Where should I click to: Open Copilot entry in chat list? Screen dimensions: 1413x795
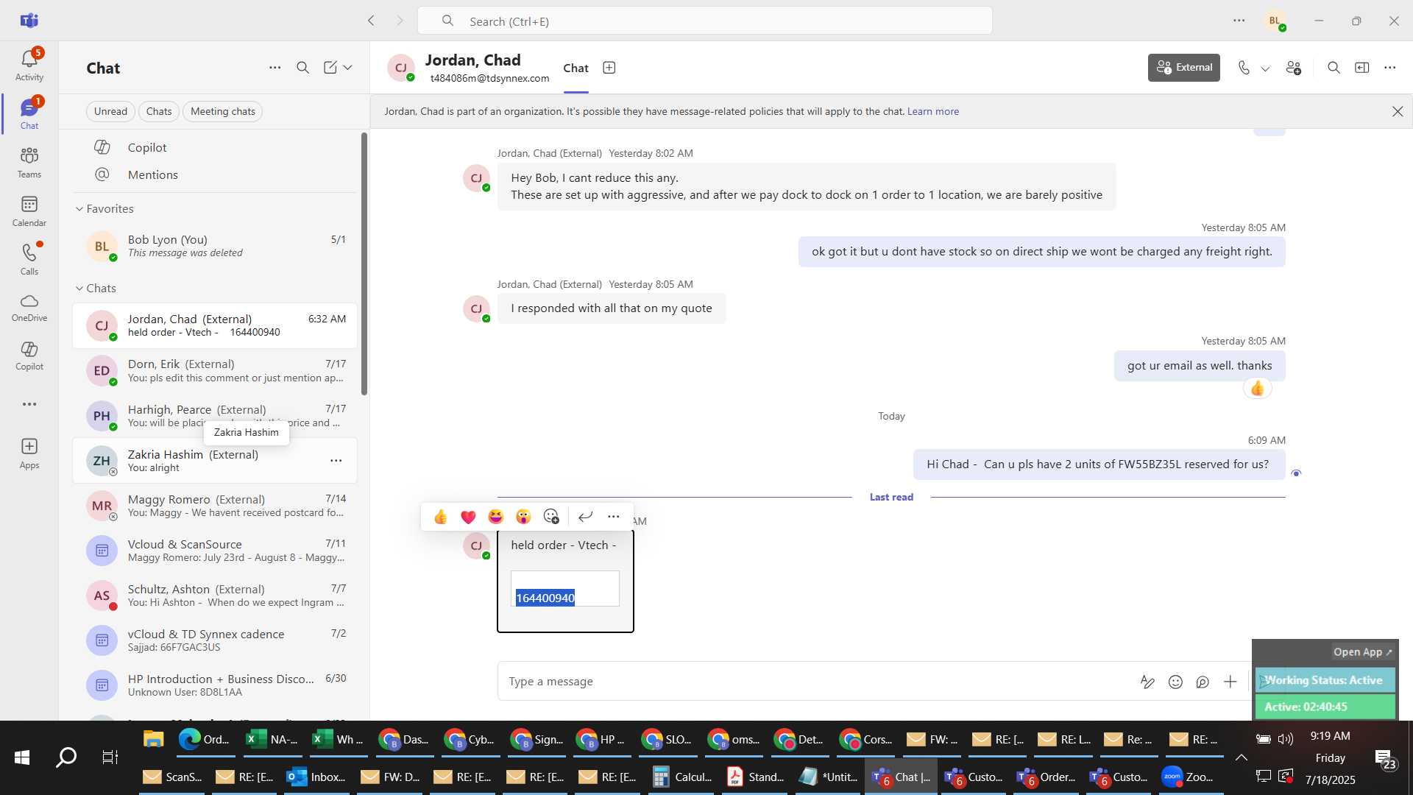[x=215, y=147]
